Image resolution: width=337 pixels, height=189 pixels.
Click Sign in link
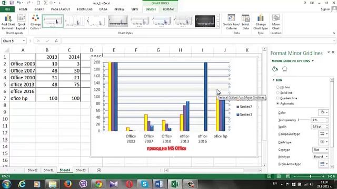coord(325,9)
